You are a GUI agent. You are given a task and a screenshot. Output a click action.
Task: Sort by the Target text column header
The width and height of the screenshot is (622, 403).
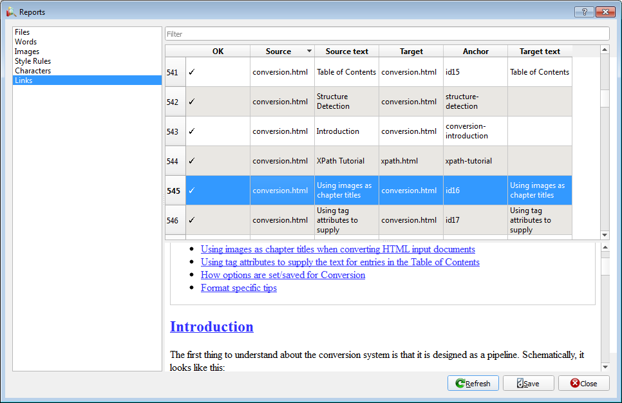[540, 51]
